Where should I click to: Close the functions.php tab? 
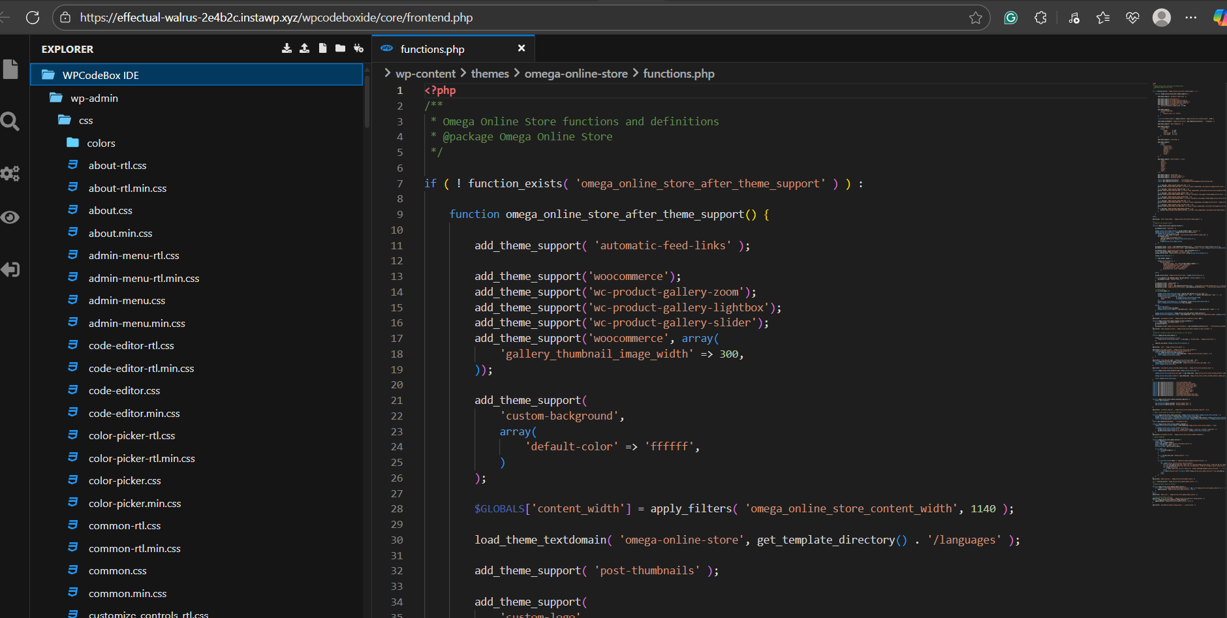click(x=521, y=48)
